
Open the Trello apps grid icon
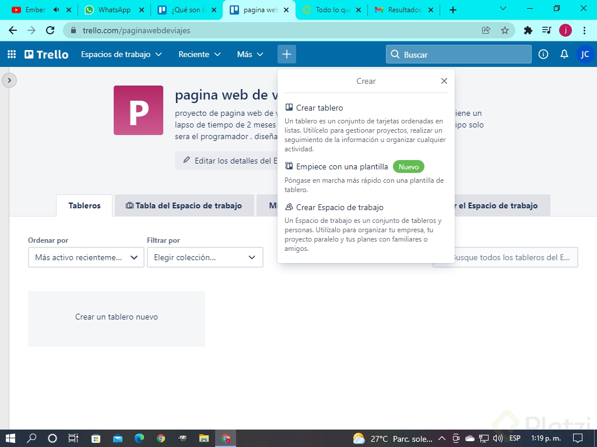point(10,54)
